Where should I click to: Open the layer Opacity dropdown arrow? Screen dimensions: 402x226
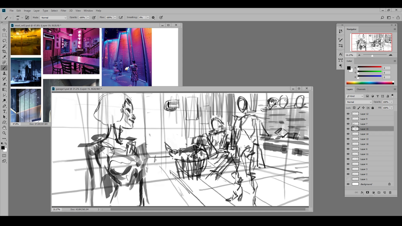[x=392, y=102]
